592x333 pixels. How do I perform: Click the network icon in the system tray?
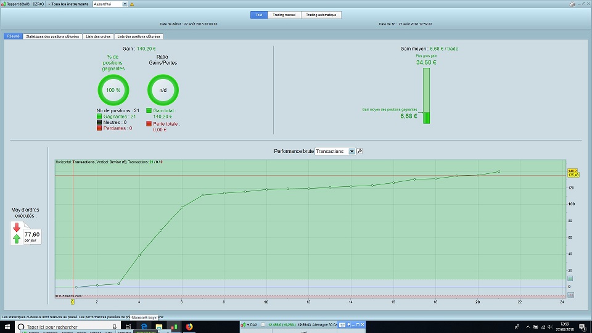(543, 327)
